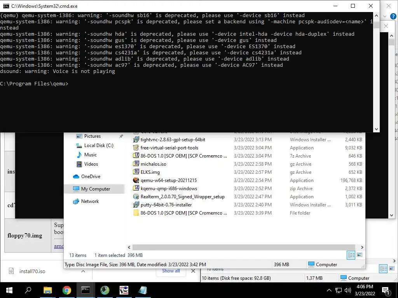Open the blue Help question mark icon
The image size is (398, 298).
pos(393,16)
